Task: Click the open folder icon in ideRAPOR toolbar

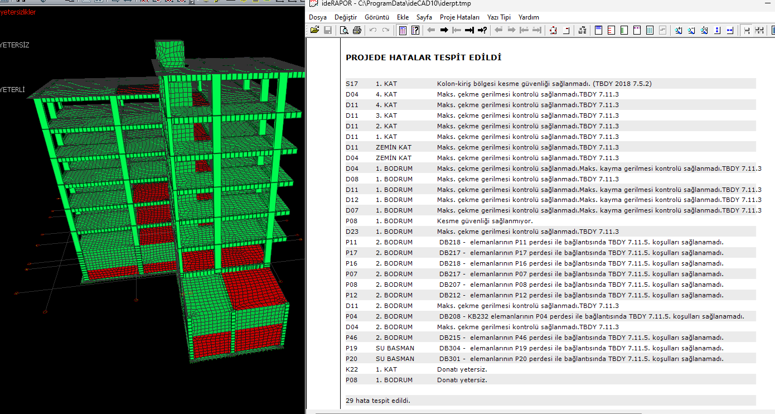Action: click(314, 30)
